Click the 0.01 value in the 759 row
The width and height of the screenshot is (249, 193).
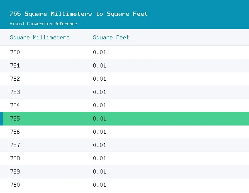[x=100, y=171]
